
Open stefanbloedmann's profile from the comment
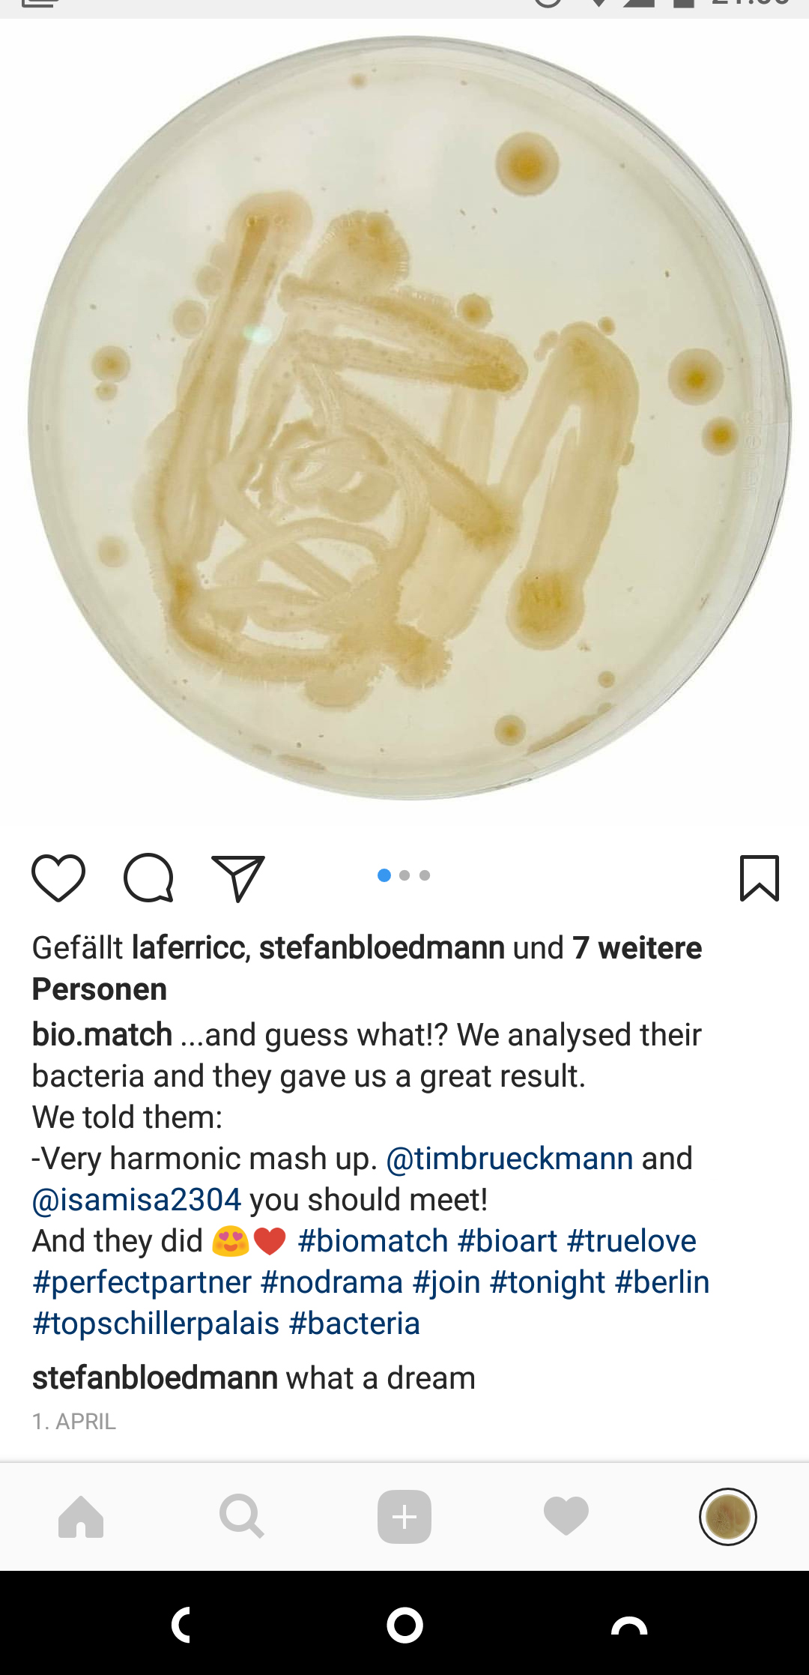coord(155,1378)
